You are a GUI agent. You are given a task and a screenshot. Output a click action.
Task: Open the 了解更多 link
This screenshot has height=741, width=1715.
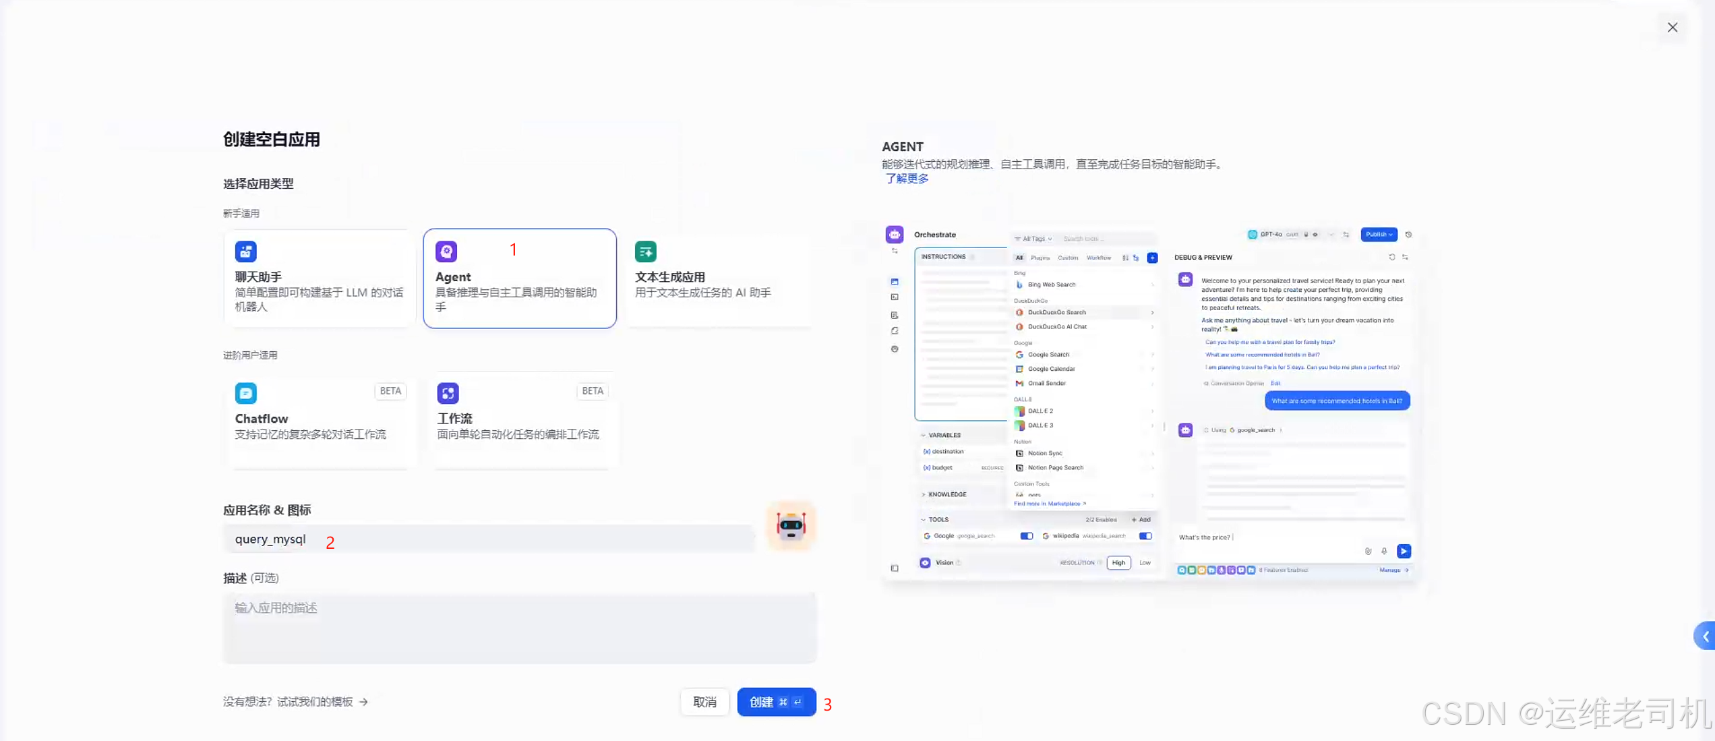907,179
